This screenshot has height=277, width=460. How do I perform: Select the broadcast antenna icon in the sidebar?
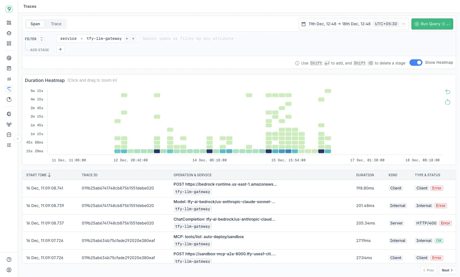[x=9, y=124]
